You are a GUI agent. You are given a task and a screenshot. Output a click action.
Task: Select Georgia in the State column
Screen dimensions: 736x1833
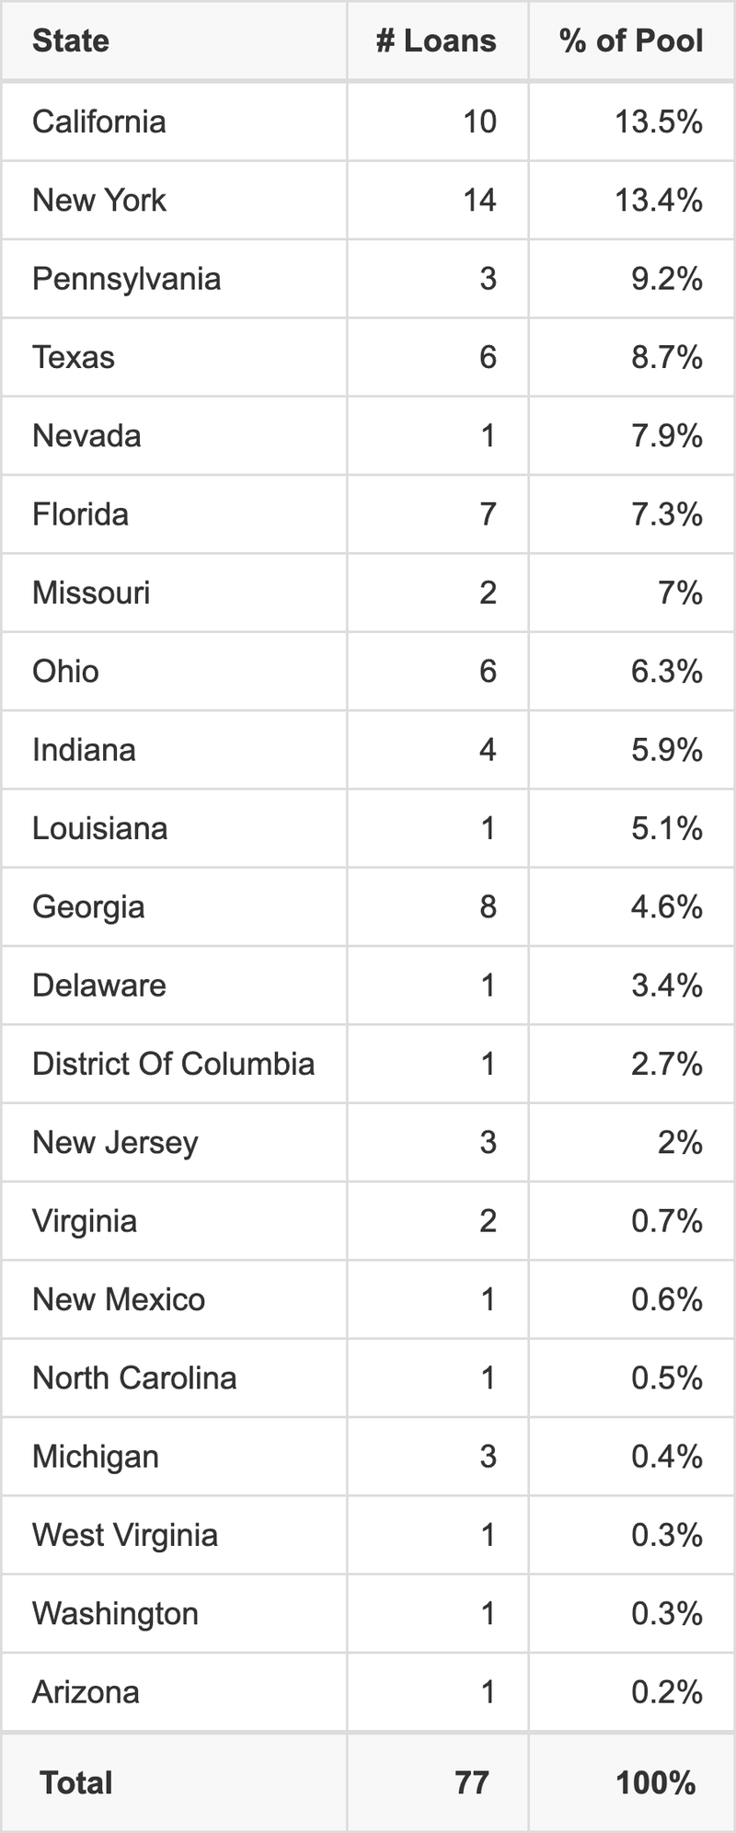(x=88, y=906)
